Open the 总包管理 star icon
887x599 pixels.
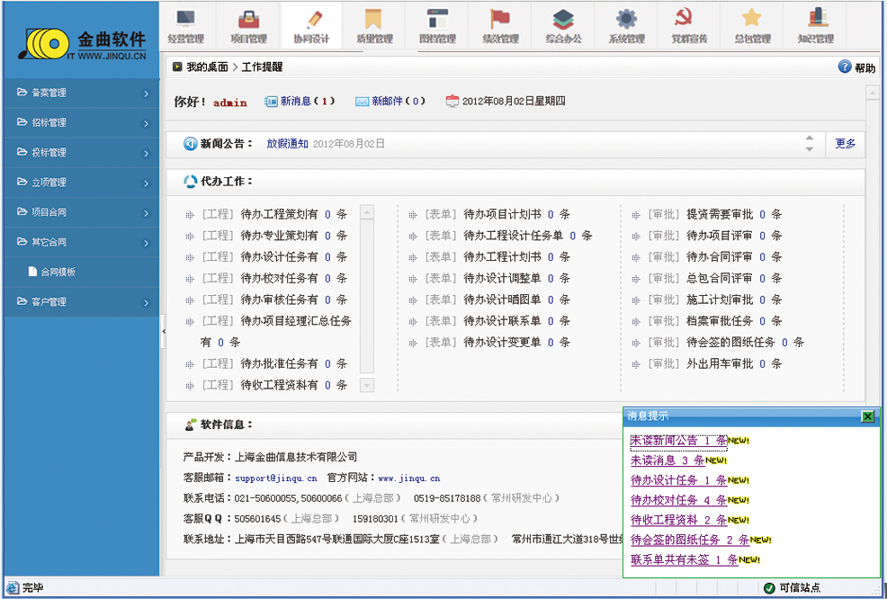point(752,20)
